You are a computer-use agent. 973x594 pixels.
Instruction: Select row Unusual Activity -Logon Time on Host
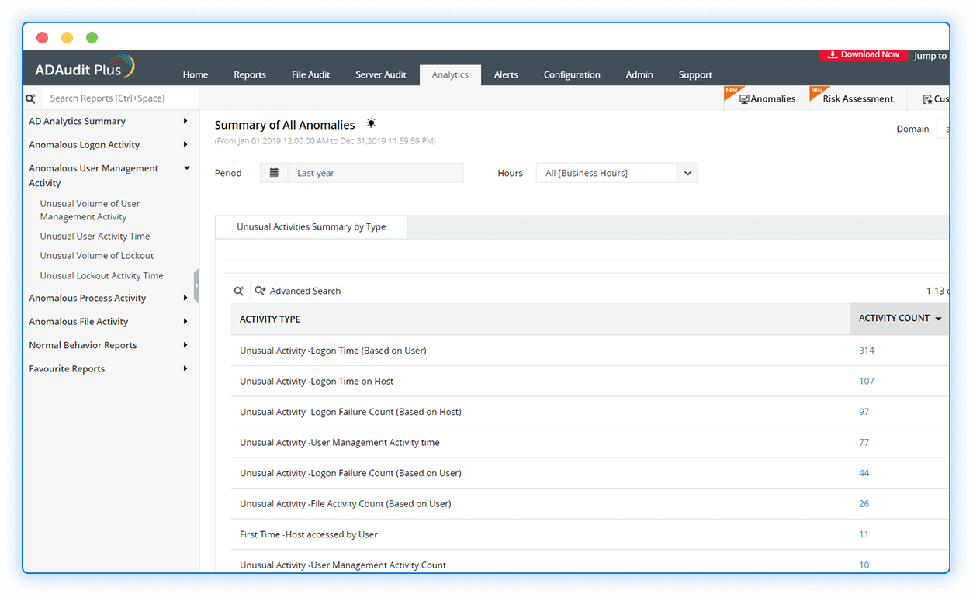click(x=590, y=382)
